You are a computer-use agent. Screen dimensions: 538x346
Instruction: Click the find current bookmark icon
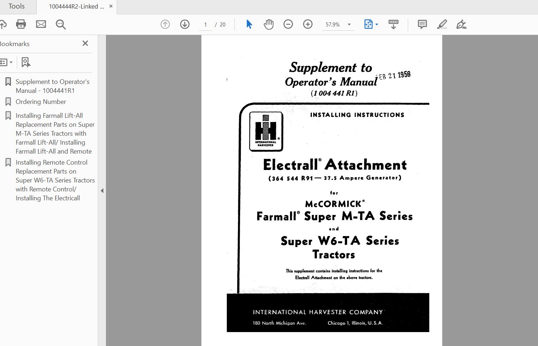pos(26,62)
